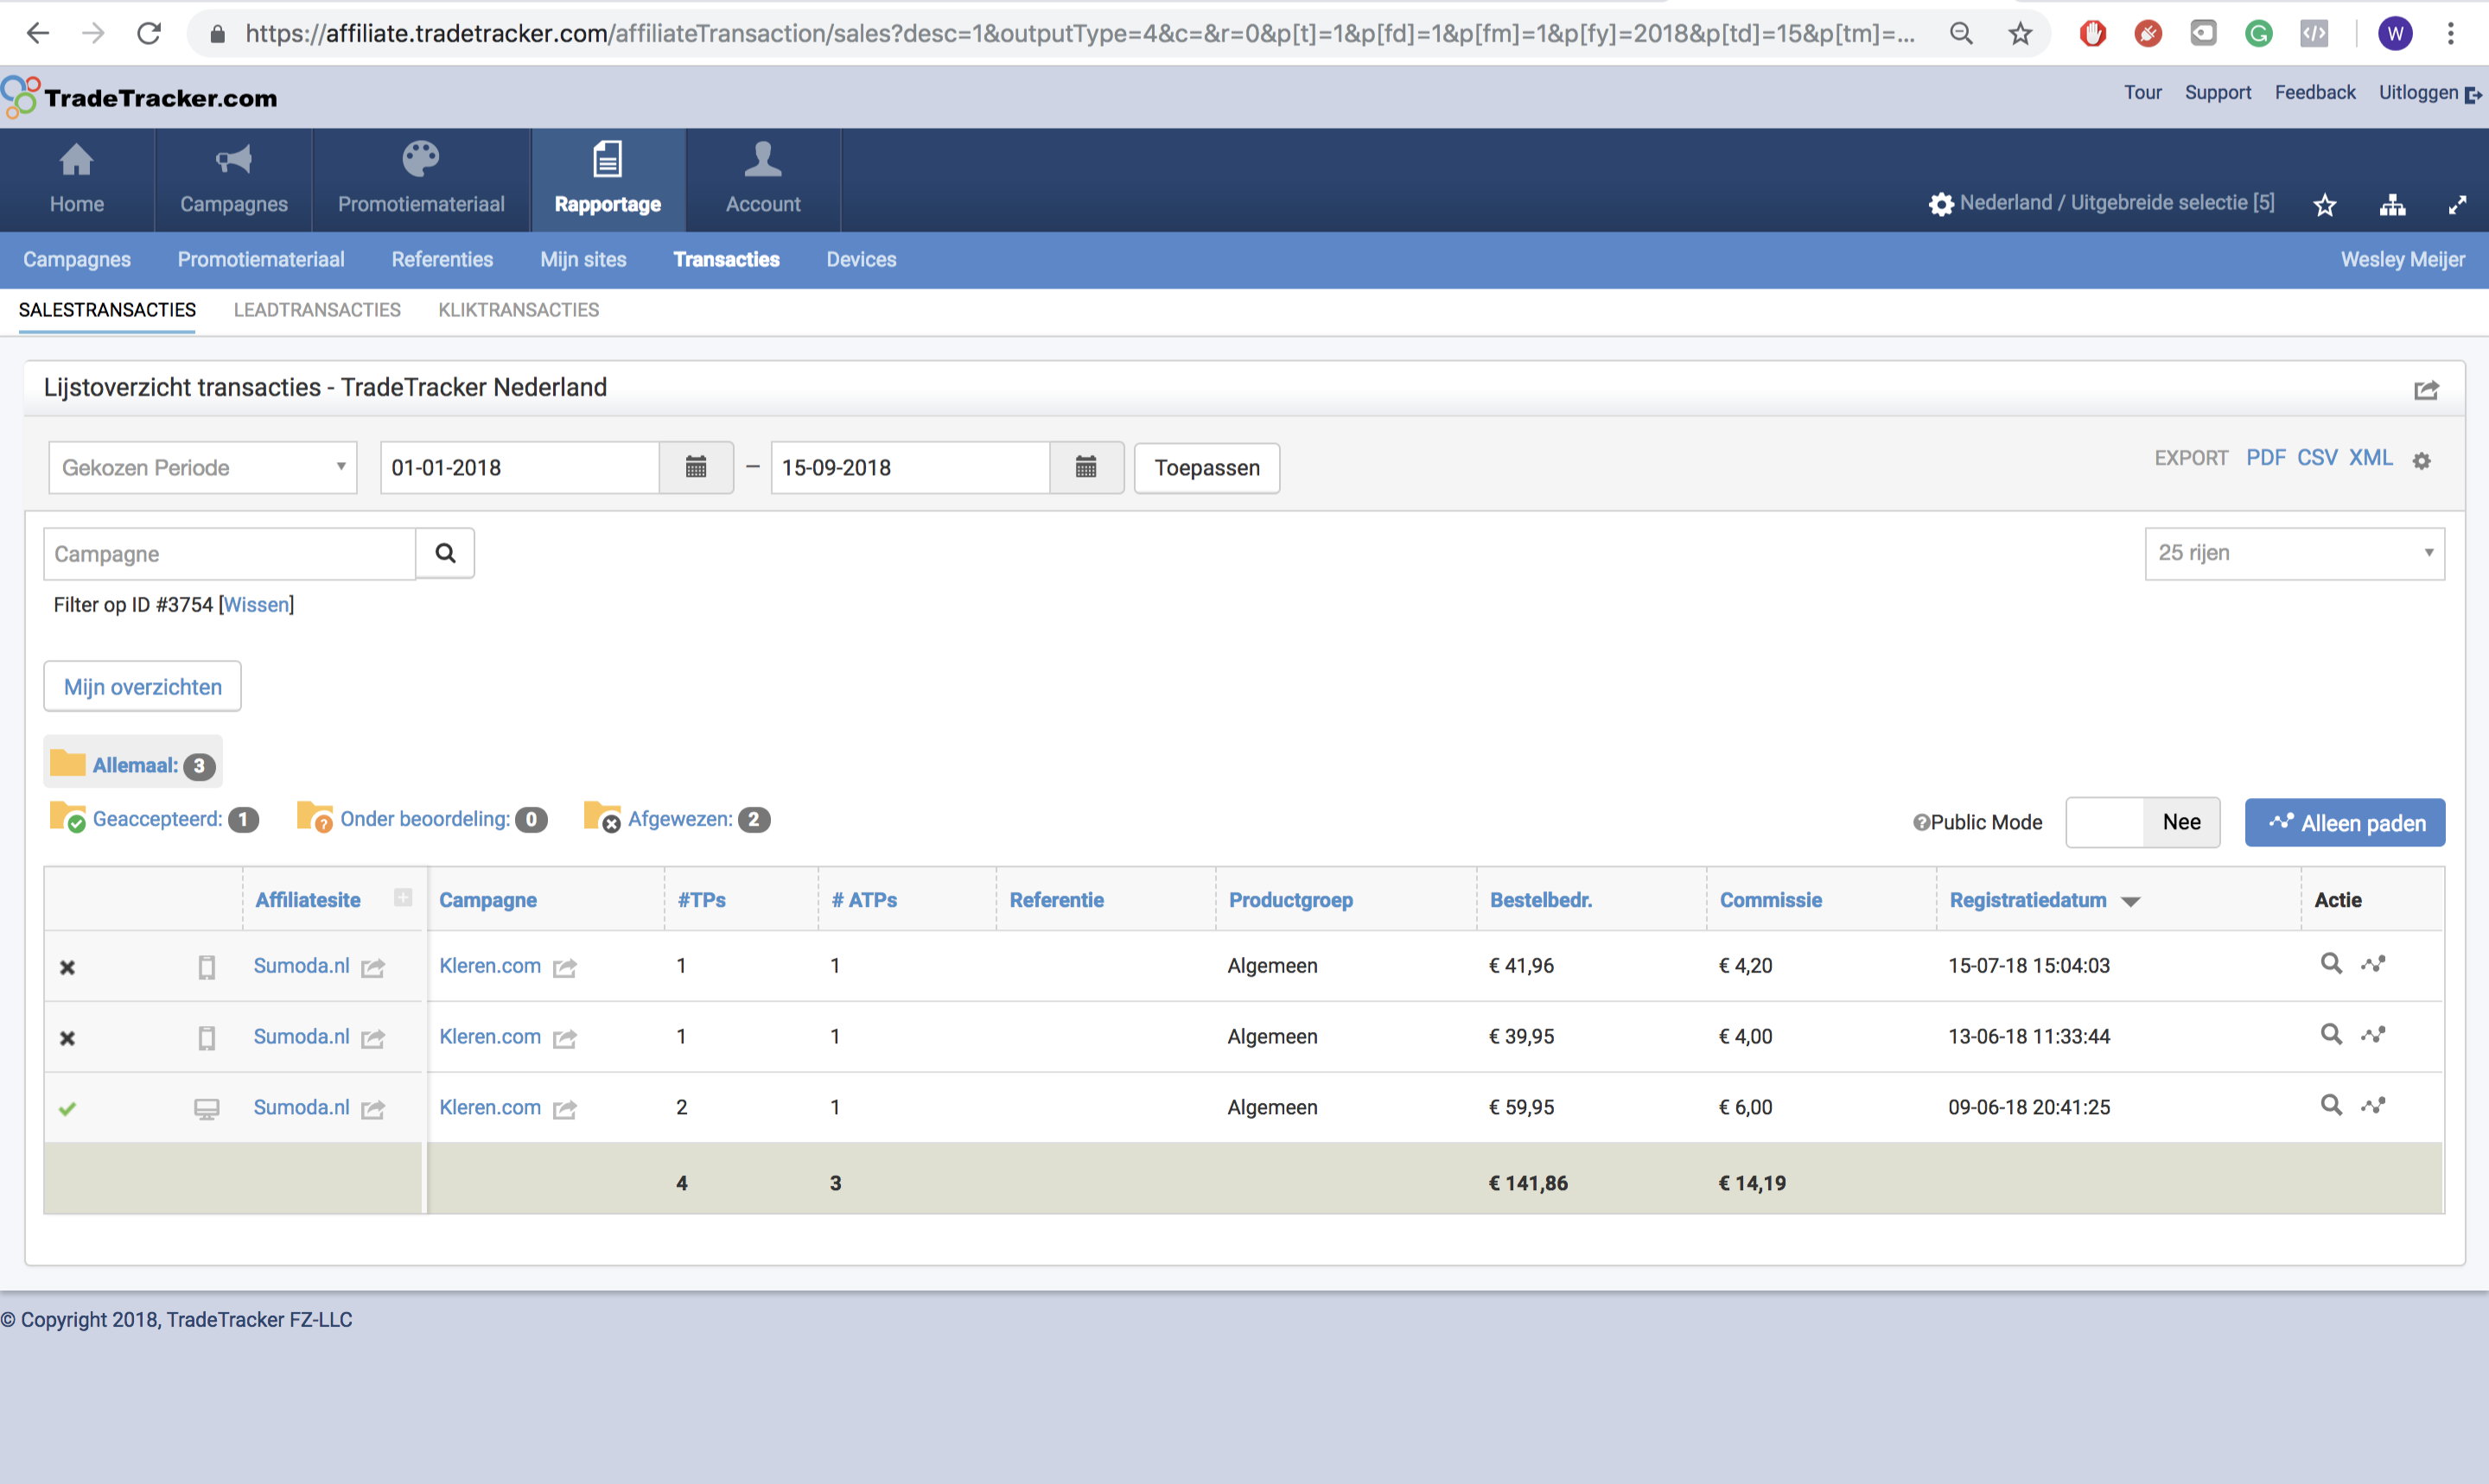Viewport: 2489px width, 1484px height.
Task: Open the calendar picker for the start date
Action: [697, 467]
